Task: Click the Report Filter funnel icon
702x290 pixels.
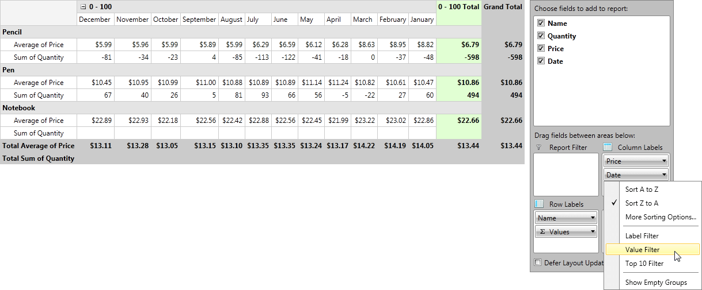Action: 540,148
